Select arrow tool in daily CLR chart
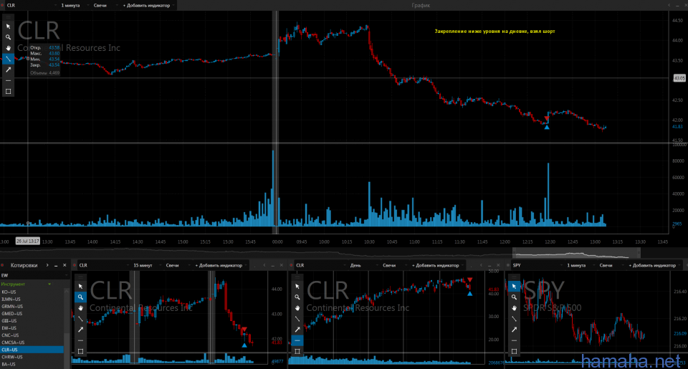 click(297, 330)
